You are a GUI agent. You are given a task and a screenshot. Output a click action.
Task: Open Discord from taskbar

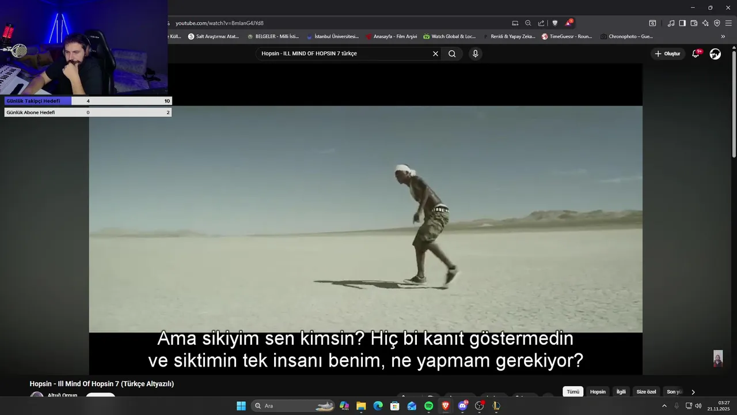coord(462,406)
